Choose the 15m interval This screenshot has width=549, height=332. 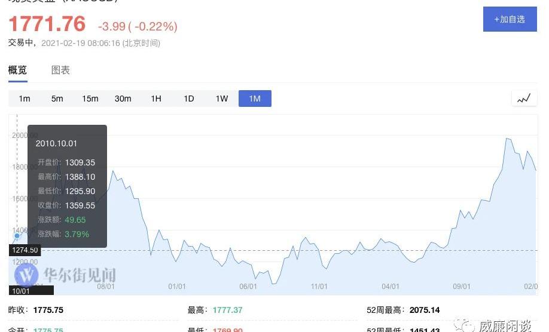point(90,99)
